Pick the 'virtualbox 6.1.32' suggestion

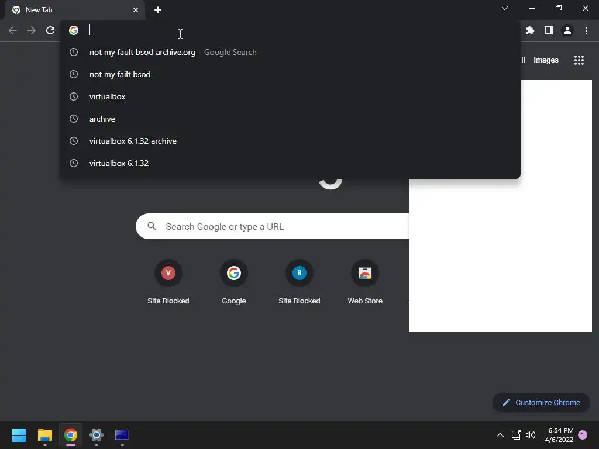click(x=290, y=163)
